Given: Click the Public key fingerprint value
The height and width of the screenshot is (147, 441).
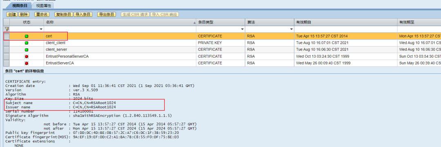Looking at the screenshot, I should pos(126,133).
